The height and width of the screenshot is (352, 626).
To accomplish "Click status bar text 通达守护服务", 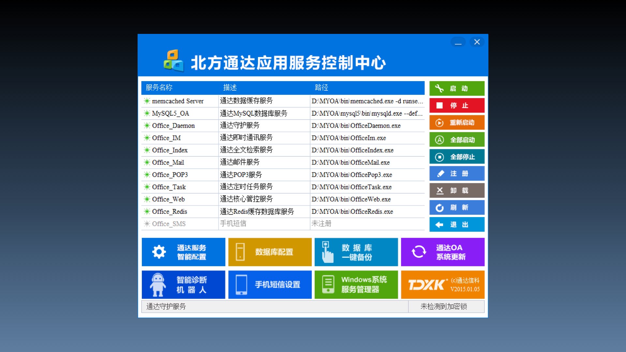I will (166, 306).
